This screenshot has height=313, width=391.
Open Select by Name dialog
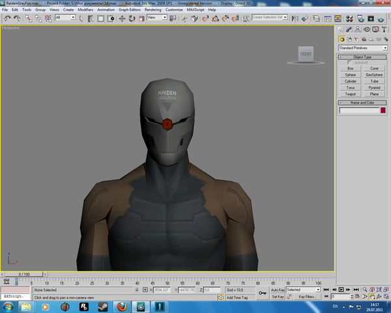tap(91, 19)
